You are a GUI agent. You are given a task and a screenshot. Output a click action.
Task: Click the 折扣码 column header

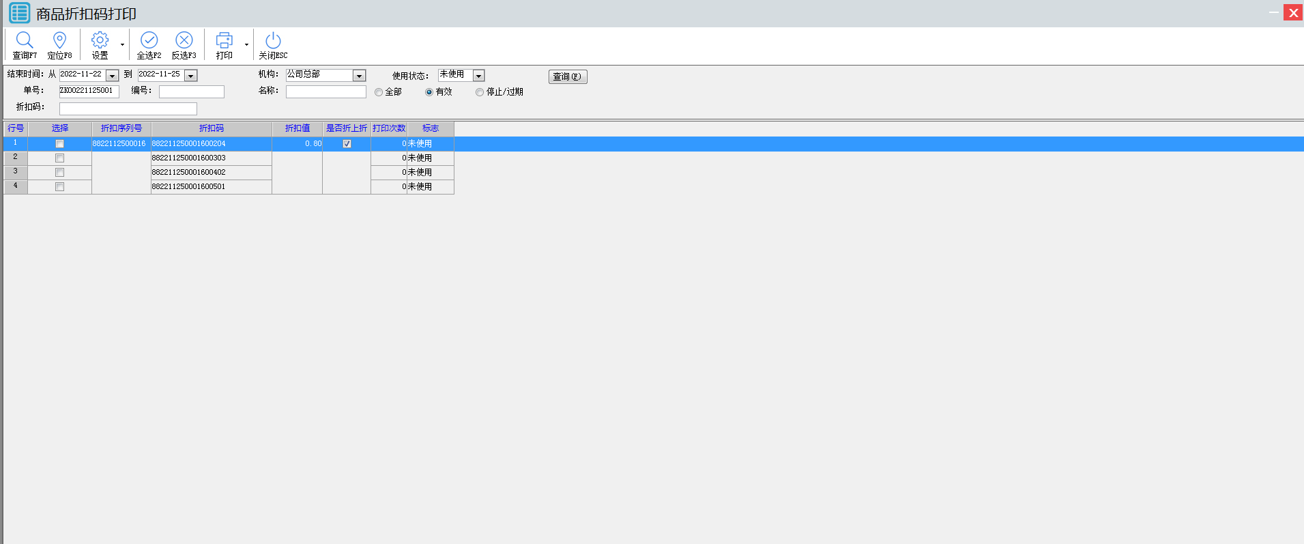pyautogui.click(x=211, y=128)
